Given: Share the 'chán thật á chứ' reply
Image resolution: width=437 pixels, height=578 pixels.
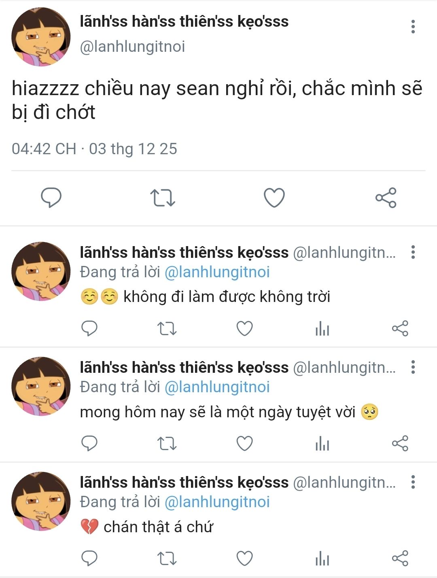Looking at the screenshot, I should tap(400, 559).
